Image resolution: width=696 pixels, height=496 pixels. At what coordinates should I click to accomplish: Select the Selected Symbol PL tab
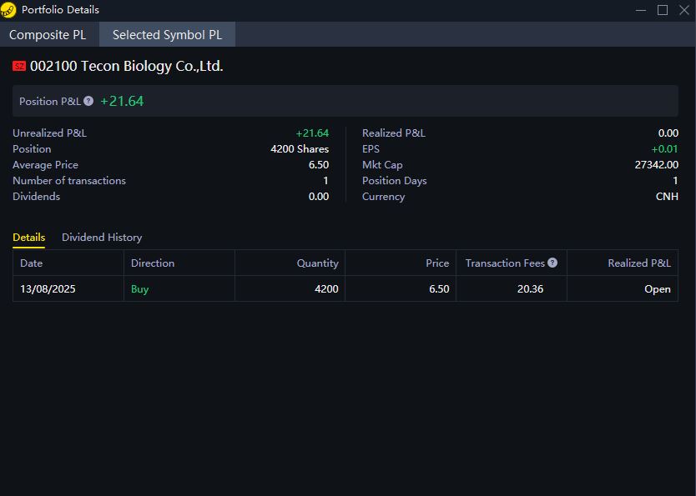point(168,34)
